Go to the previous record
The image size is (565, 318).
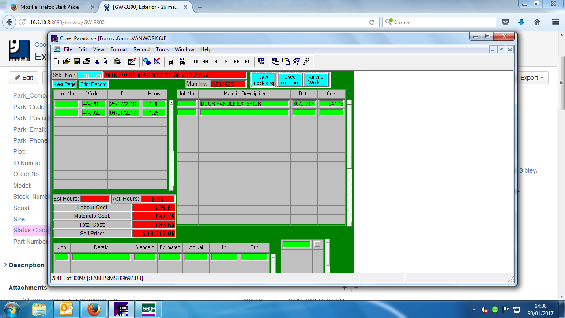216,61
